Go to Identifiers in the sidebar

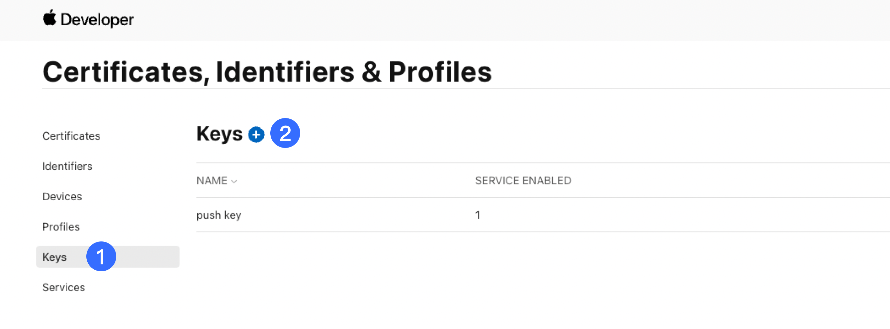[x=67, y=166]
